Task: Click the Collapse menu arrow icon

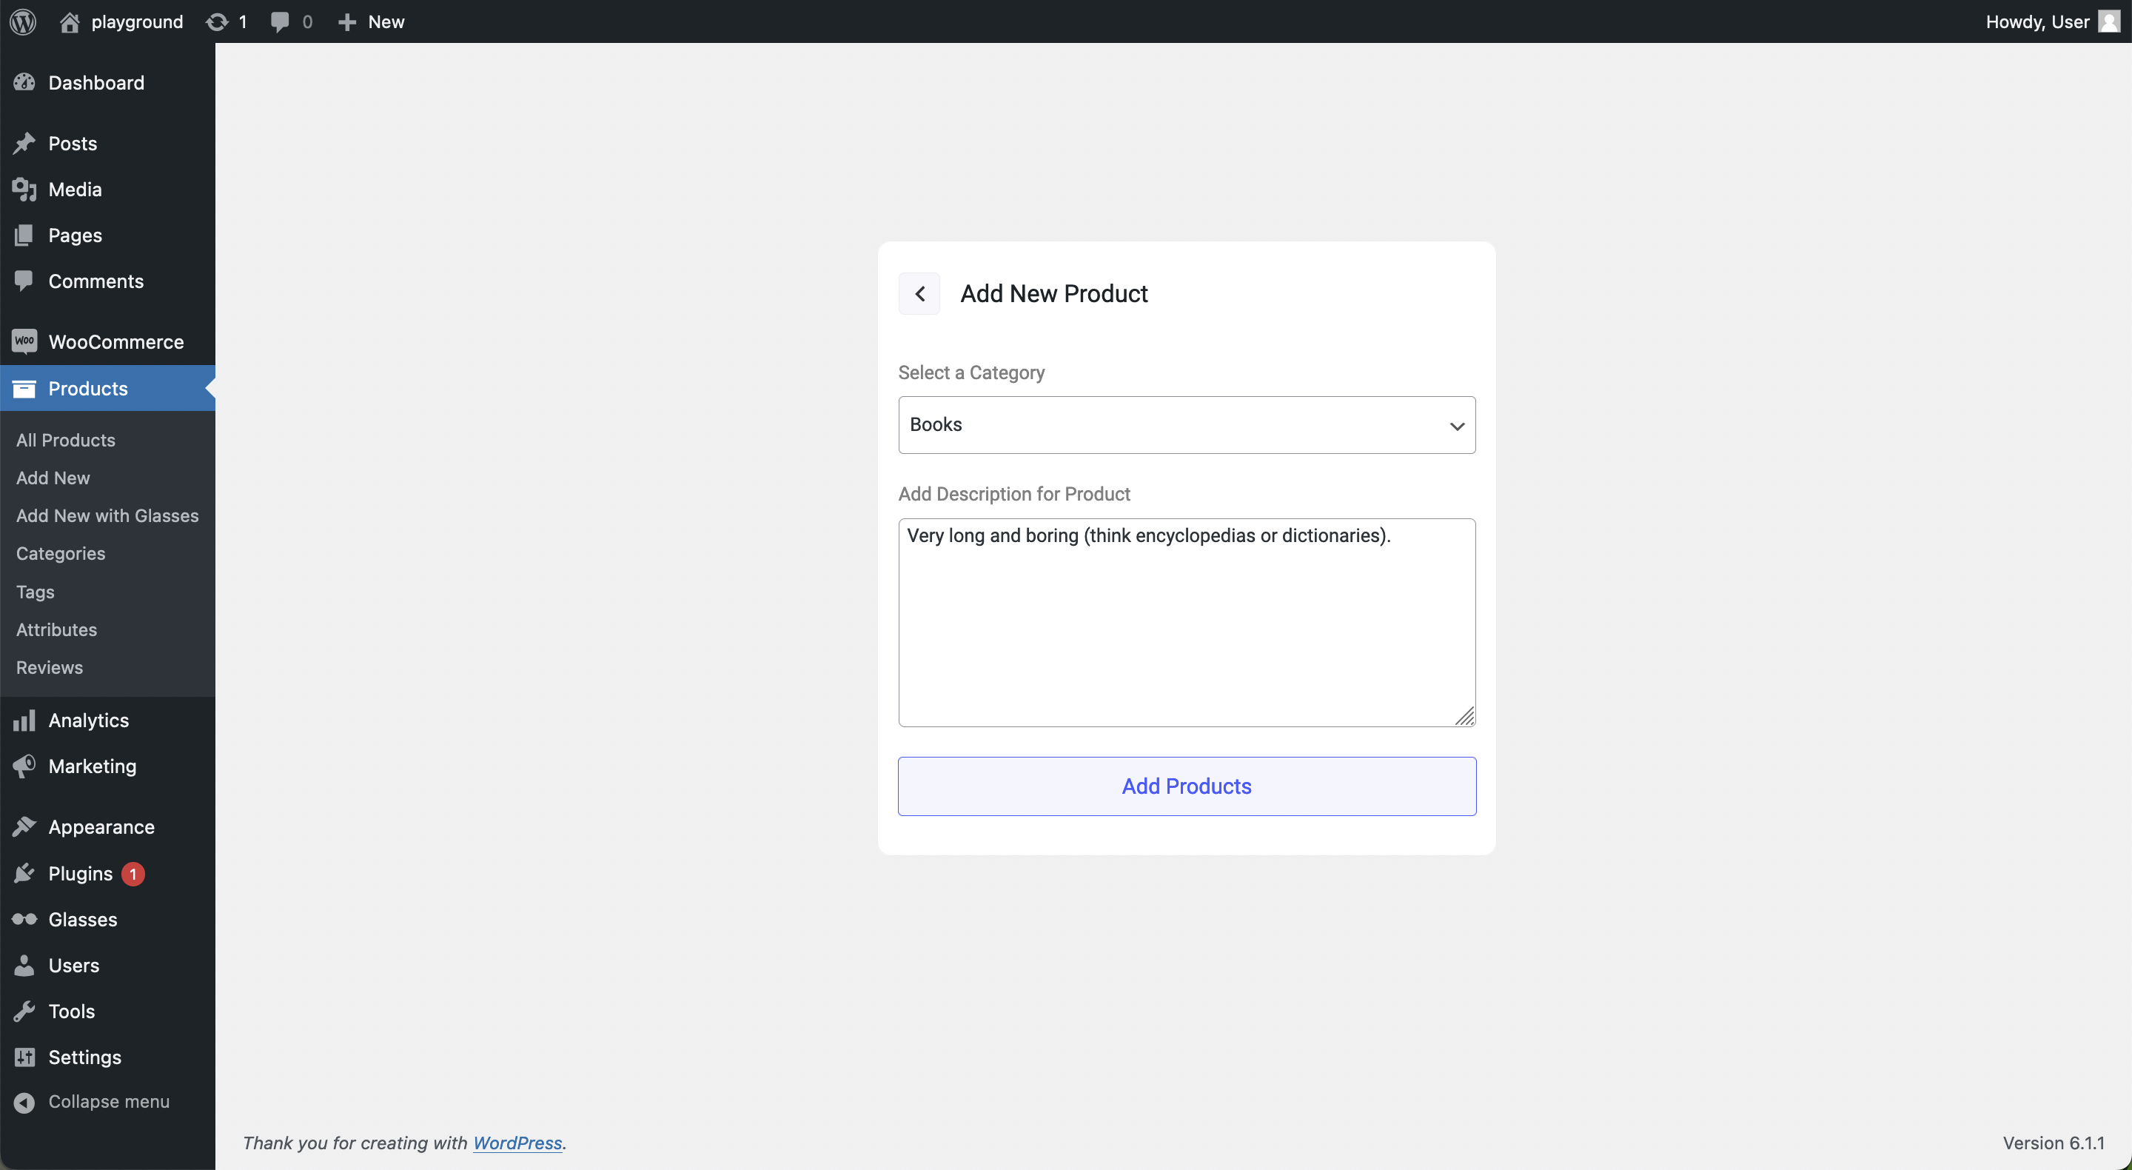Action: 24,1102
